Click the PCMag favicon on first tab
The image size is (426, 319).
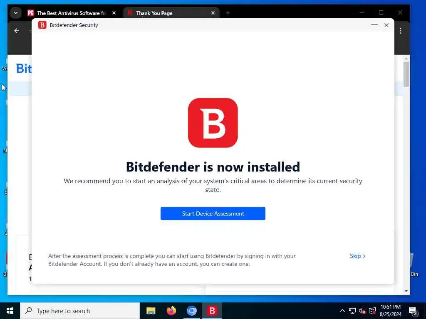[31, 13]
